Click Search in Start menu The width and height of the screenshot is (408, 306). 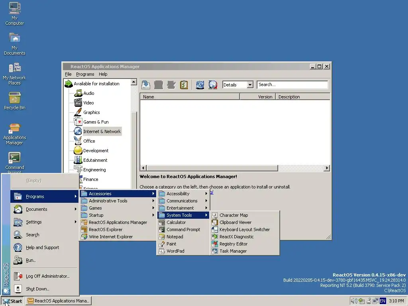coord(45,235)
